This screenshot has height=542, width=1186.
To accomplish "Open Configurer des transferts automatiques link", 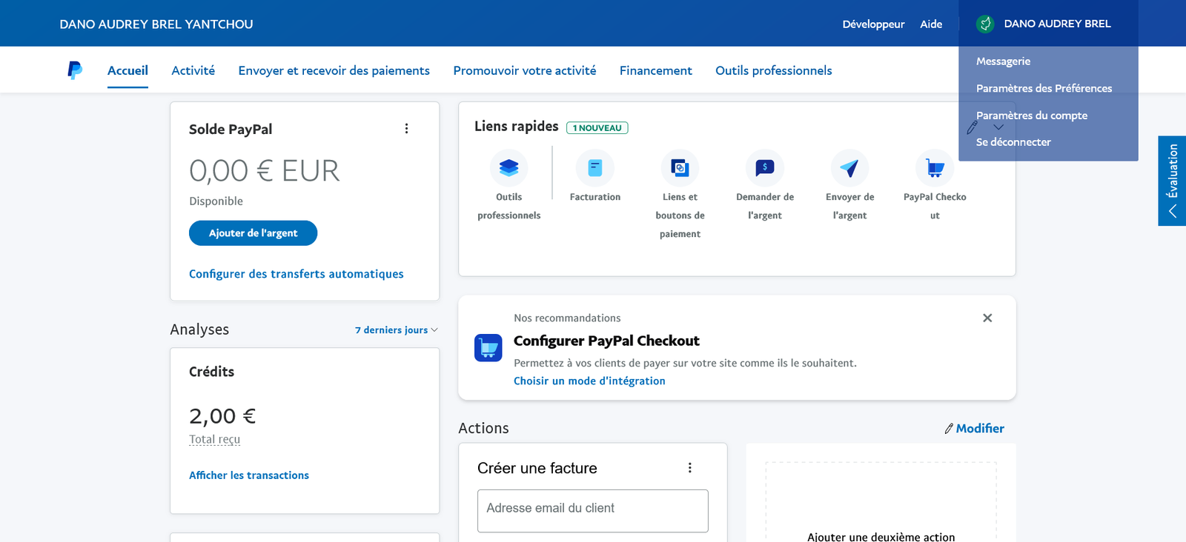I will pos(296,274).
